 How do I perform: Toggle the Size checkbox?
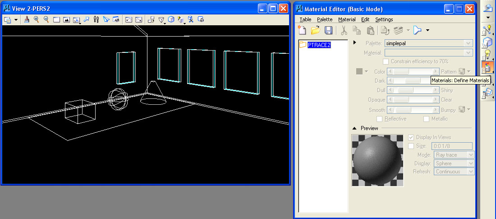pyautogui.click(x=411, y=146)
